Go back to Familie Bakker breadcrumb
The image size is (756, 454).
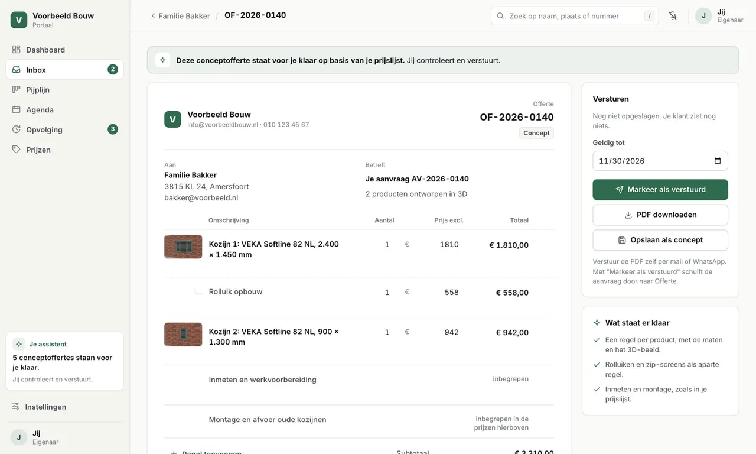click(x=180, y=16)
